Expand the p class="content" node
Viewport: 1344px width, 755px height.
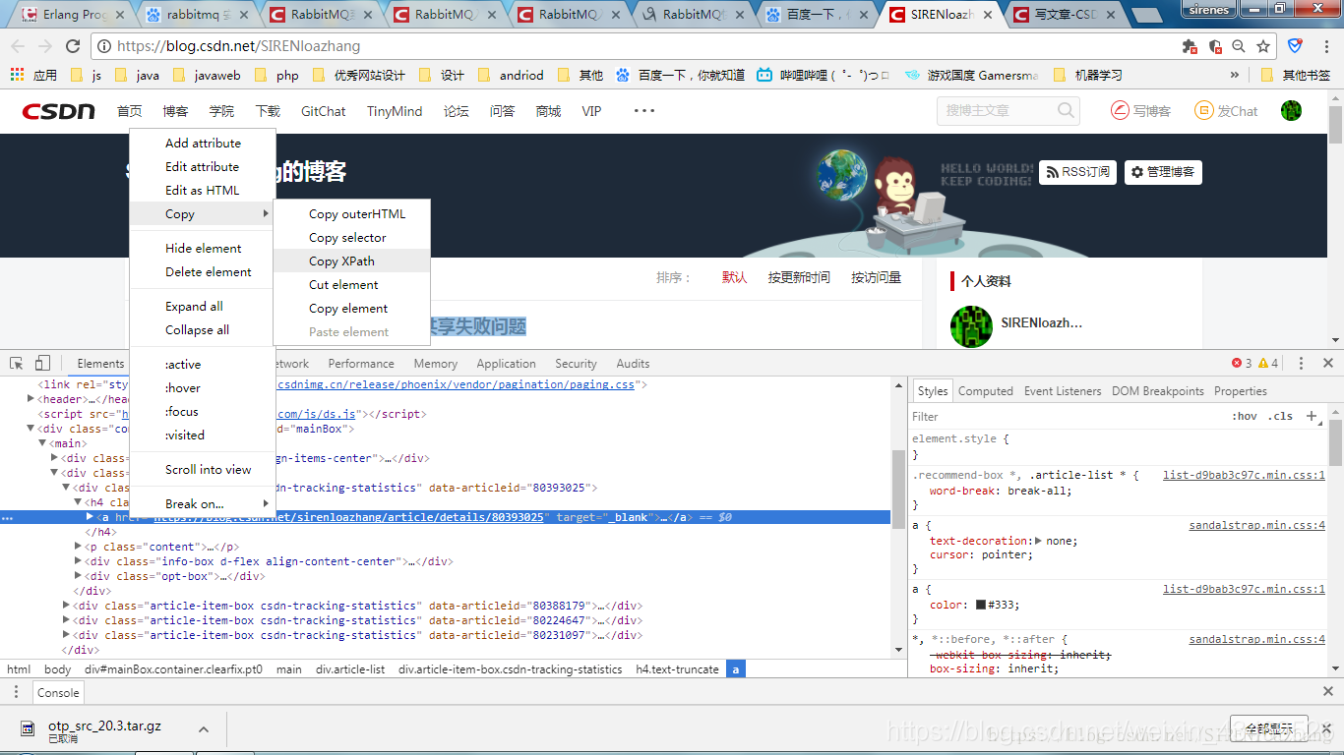tap(78, 547)
